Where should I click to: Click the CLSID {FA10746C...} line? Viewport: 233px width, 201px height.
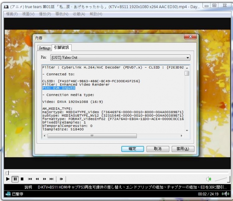(x=91, y=81)
